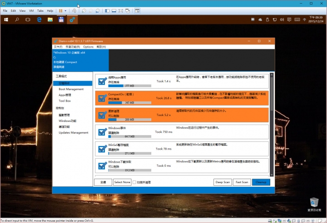The height and width of the screenshot is (223, 327).
Task: Pause the VM with the toolbar pause button
Action: [x=60, y=11]
